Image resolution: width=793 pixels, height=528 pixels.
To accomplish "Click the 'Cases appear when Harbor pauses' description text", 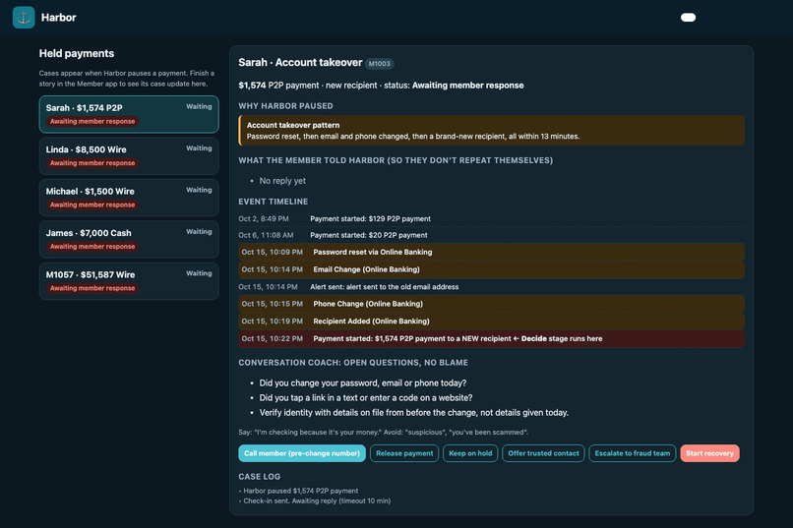I will pyautogui.click(x=127, y=79).
